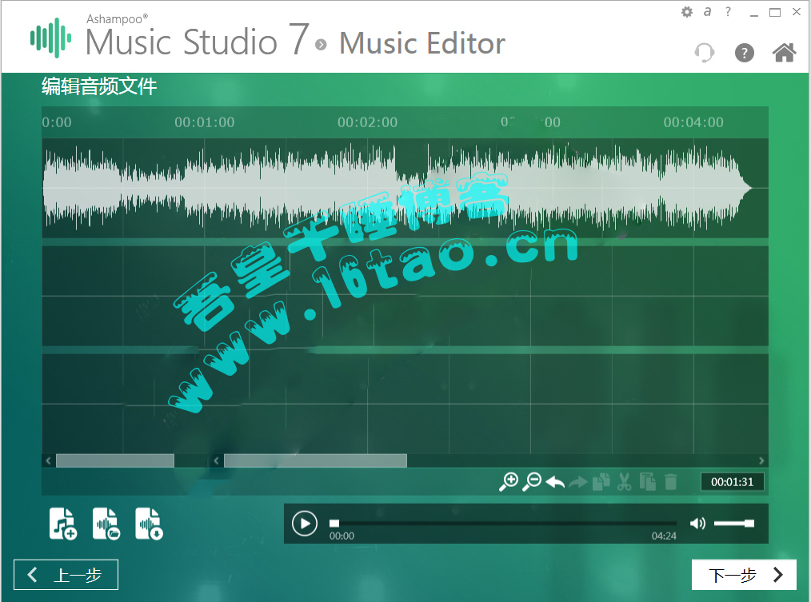Add a music file using the note-plus icon
This screenshot has width=811, height=602.
point(63,524)
